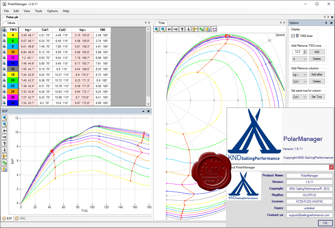Pan BSP chart down with arrow icon
This screenshot has width=335, height=228.
coord(4,150)
